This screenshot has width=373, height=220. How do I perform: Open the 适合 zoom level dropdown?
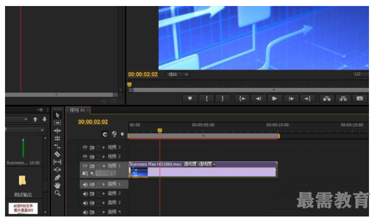pos(178,75)
